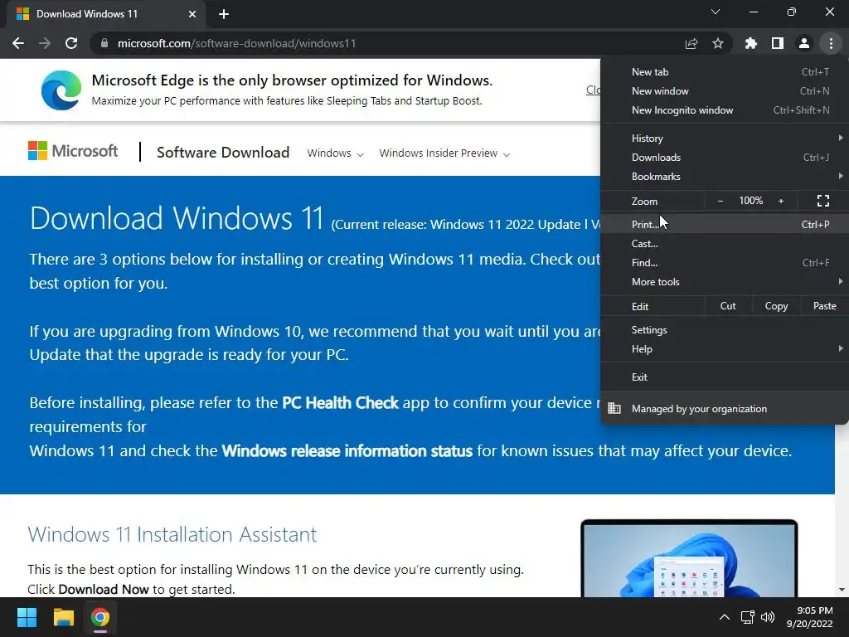The height and width of the screenshot is (637, 849).
Task: Choose Find... in the menu
Action: [x=725, y=263]
